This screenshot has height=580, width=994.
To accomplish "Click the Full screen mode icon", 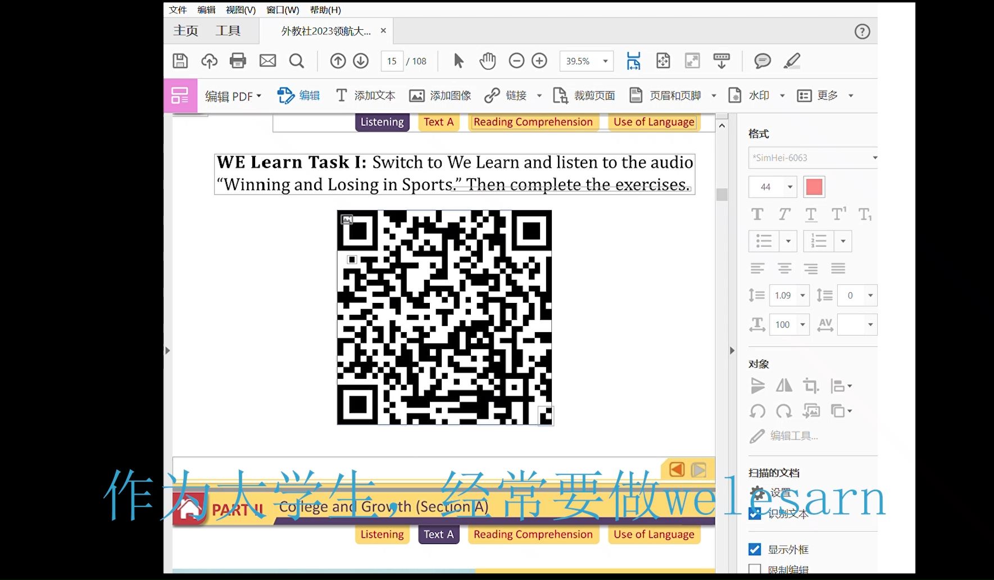I will [692, 61].
